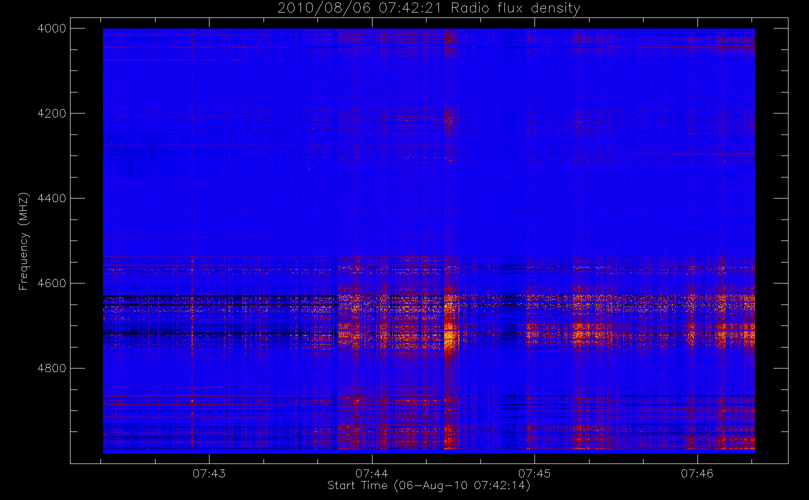The width and height of the screenshot is (809, 500).
Task: Click the 07:44 time axis label
Action: coord(372,473)
